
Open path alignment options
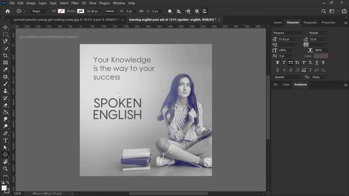178,11
